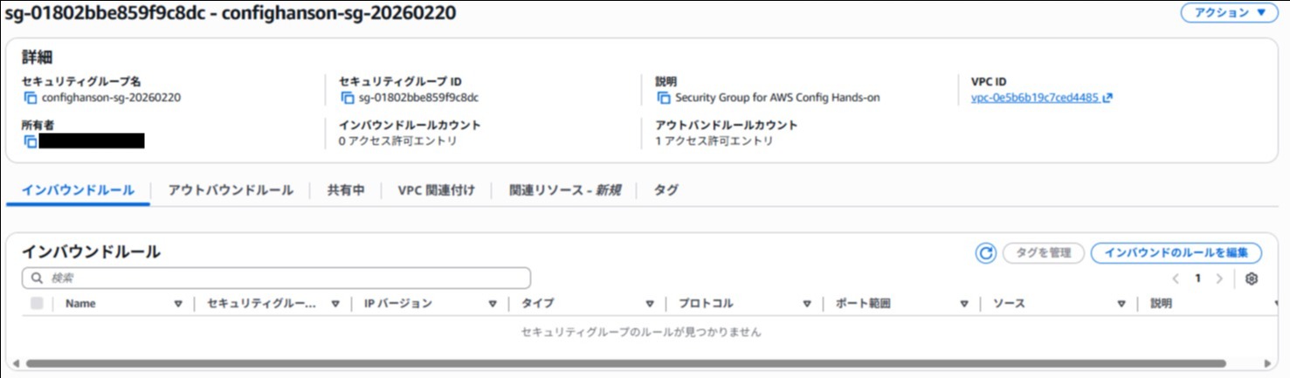Open the VPC ID link
The image size is (1290, 378).
tap(1035, 98)
